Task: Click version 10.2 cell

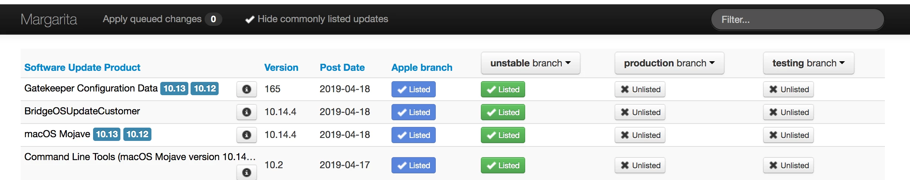Action: (x=274, y=165)
